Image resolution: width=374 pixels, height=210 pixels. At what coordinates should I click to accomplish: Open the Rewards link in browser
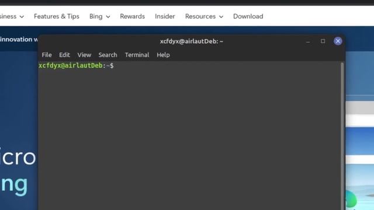click(133, 16)
